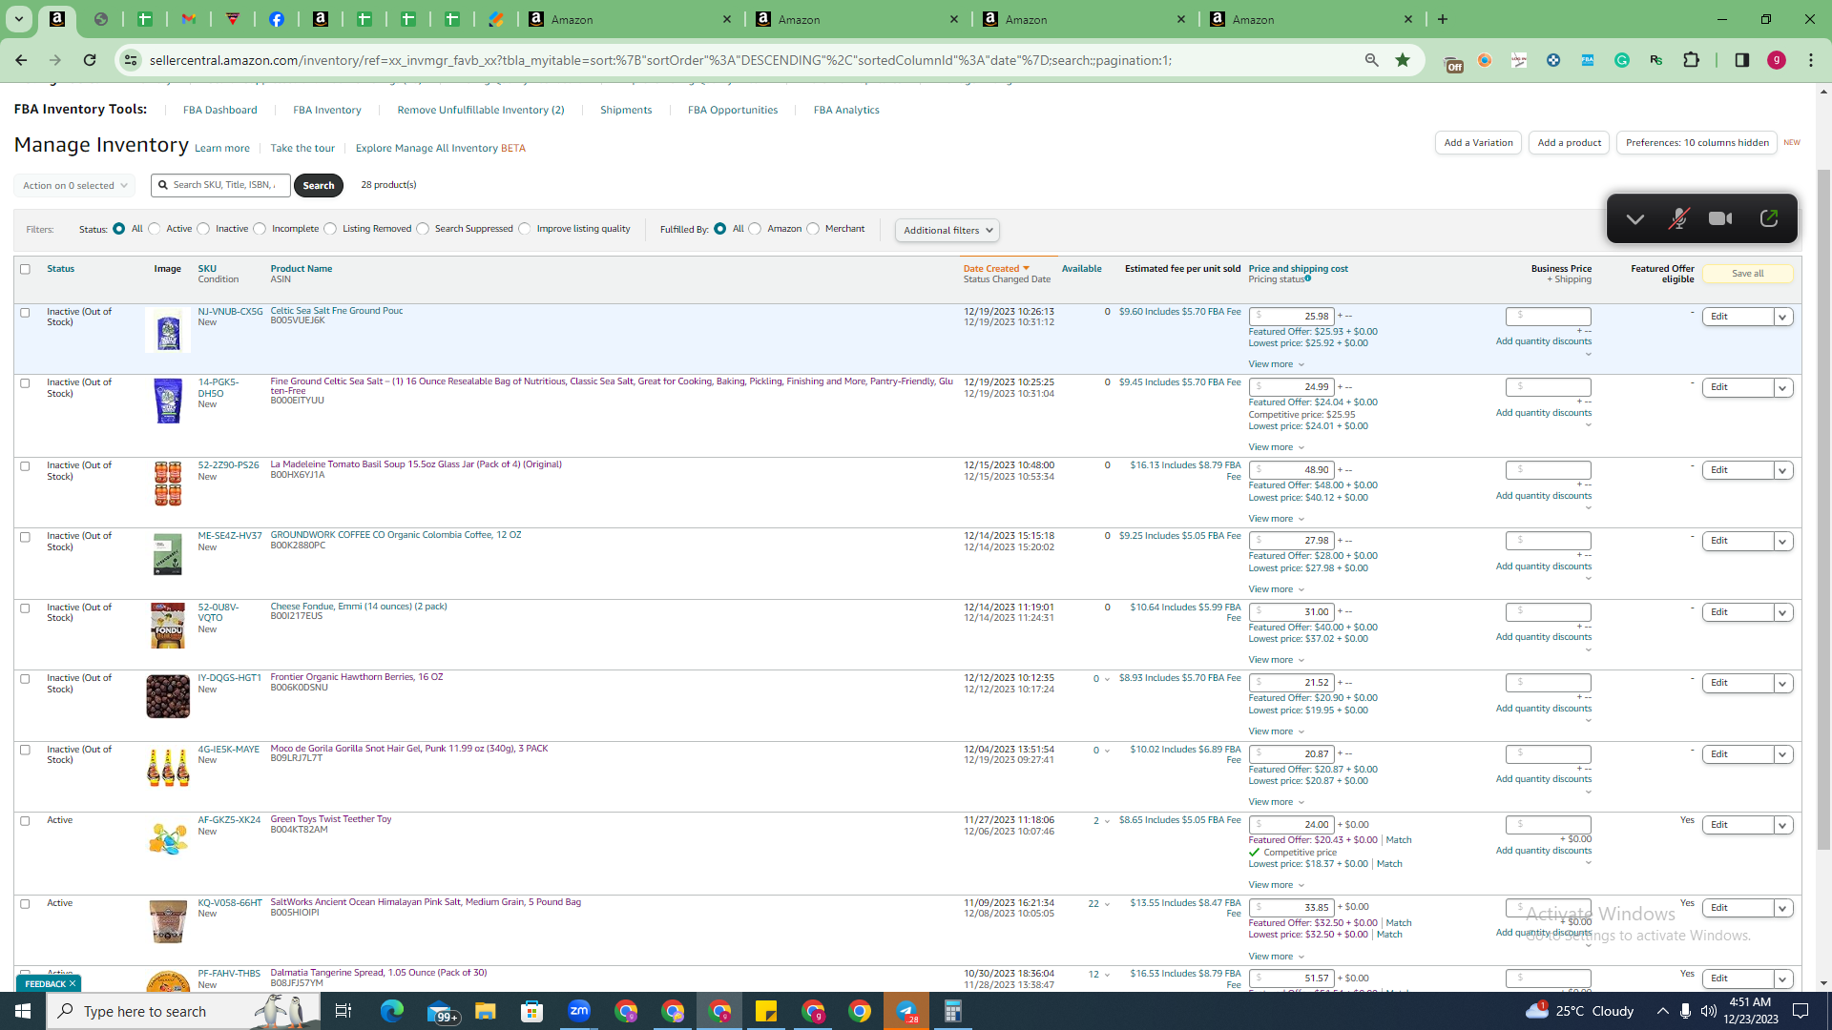1832x1030 pixels.
Task: Open the Calculator from the taskbar
Action: [953, 1011]
